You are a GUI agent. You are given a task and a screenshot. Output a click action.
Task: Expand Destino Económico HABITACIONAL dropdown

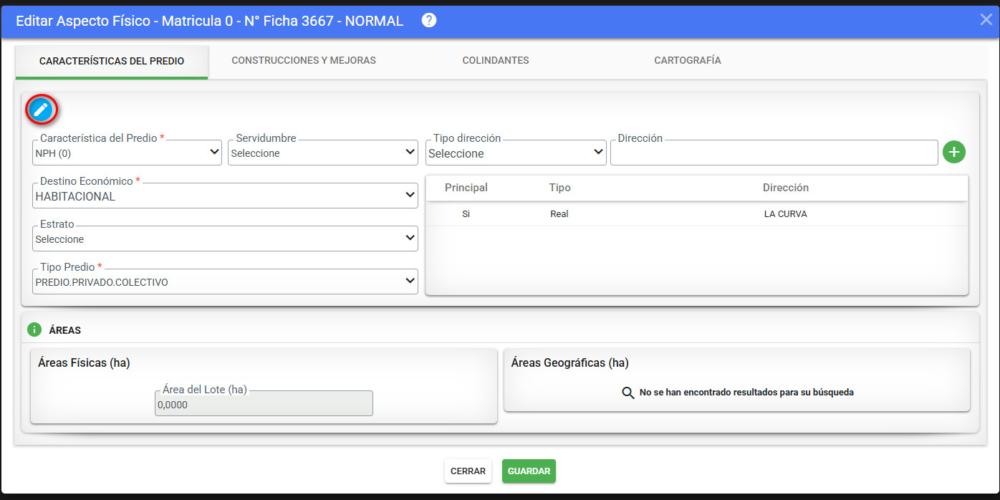tap(225, 196)
